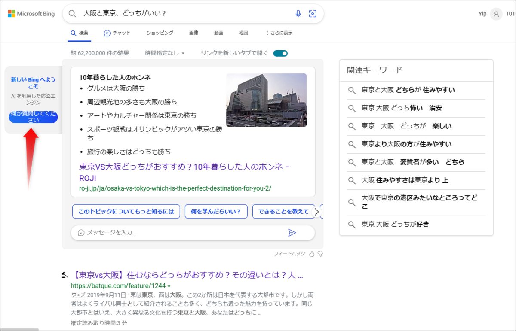Click chat bubble icon in message box
Image resolution: width=516 pixels, height=331 pixels.
pyautogui.click(x=81, y=233)
